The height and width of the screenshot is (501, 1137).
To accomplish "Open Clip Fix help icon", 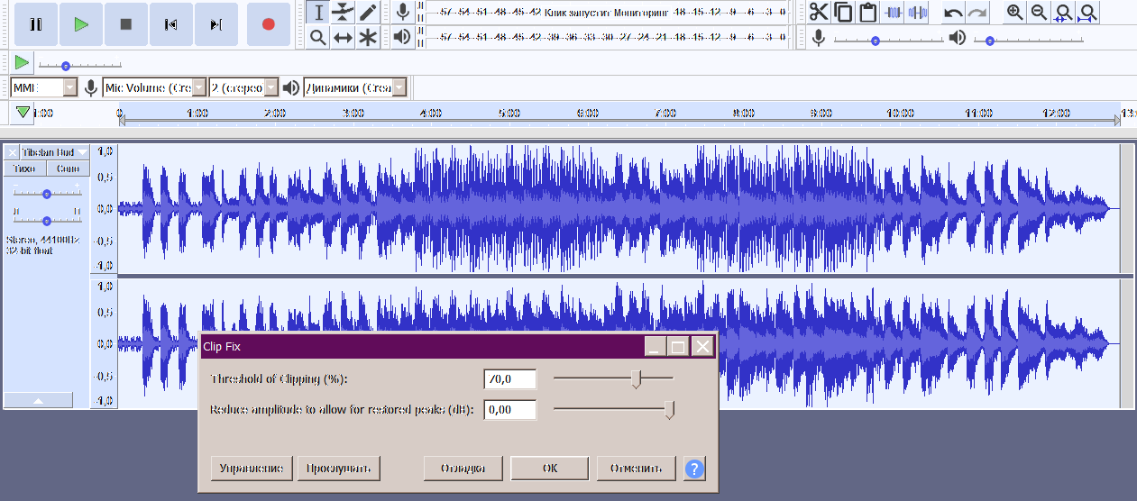I will 694,469.
